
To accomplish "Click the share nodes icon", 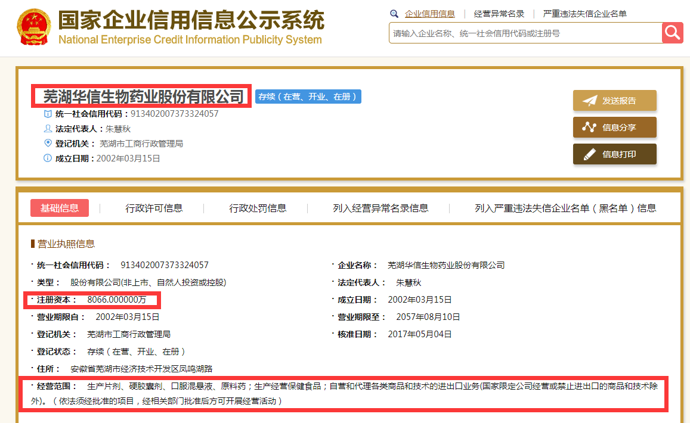I will click(589, 127).
